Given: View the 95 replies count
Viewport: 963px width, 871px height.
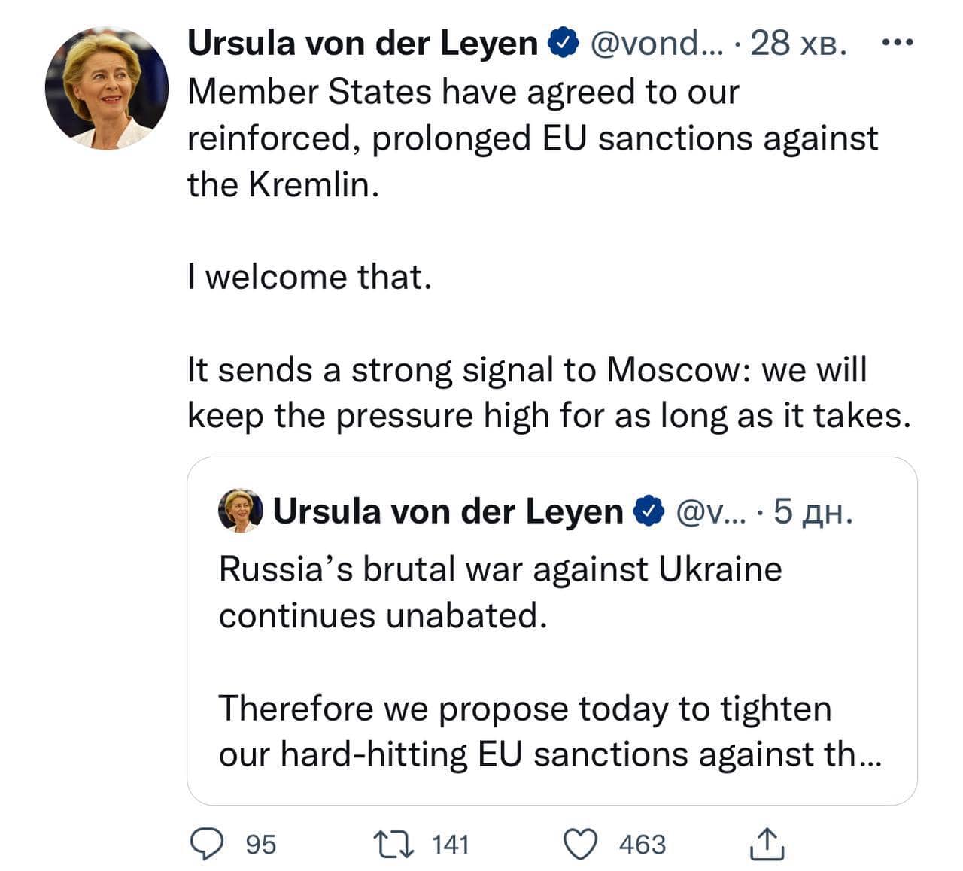Looking at the screenshot, I should click(261, 845).
